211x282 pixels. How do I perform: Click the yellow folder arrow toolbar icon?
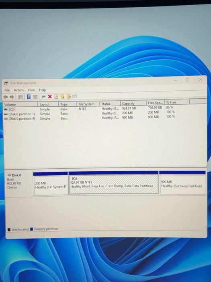tap(62, 96)
